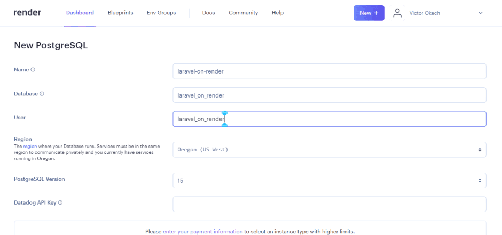Image resolution: width=502 pixels, height=235 pixels.
Task: Click the empty Datadog API Key field
Action: [330, 204]
